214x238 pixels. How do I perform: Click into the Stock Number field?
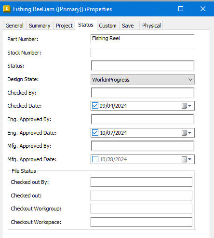point(143,53)
